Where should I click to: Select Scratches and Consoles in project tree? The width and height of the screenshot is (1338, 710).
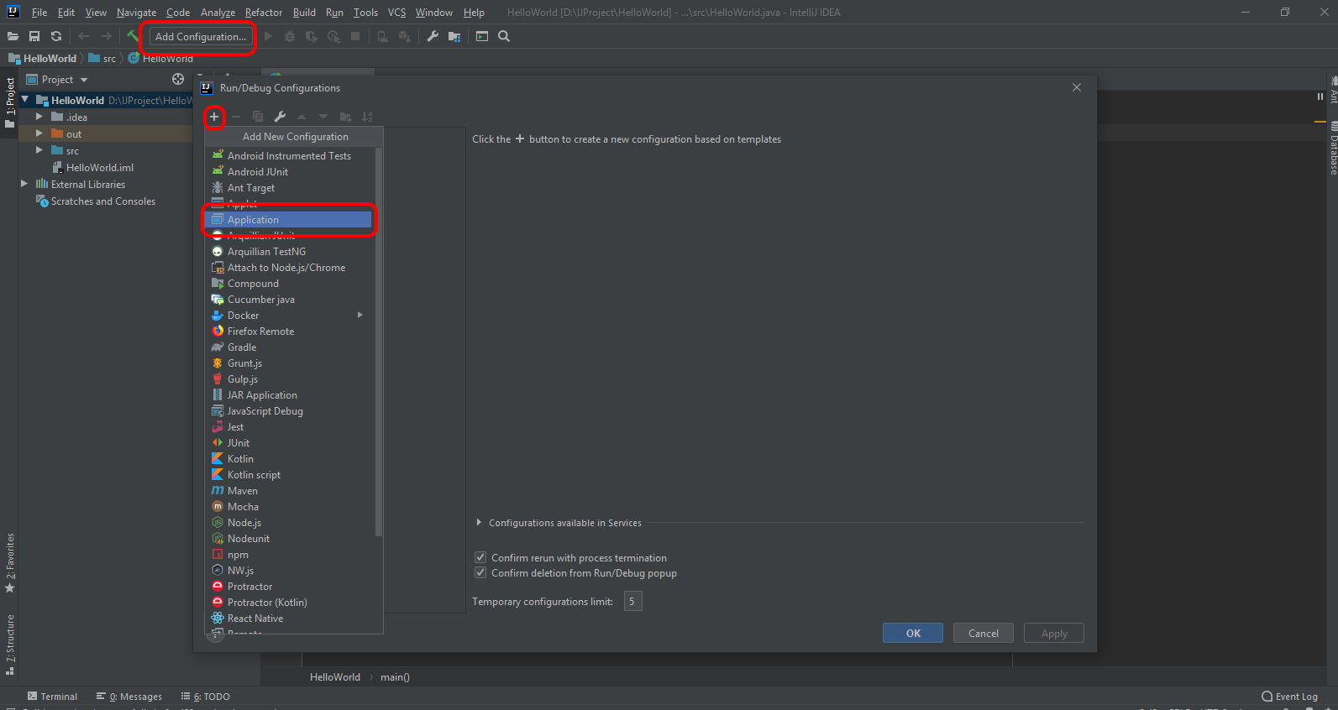pyautogui.click(x=96, y=201)
